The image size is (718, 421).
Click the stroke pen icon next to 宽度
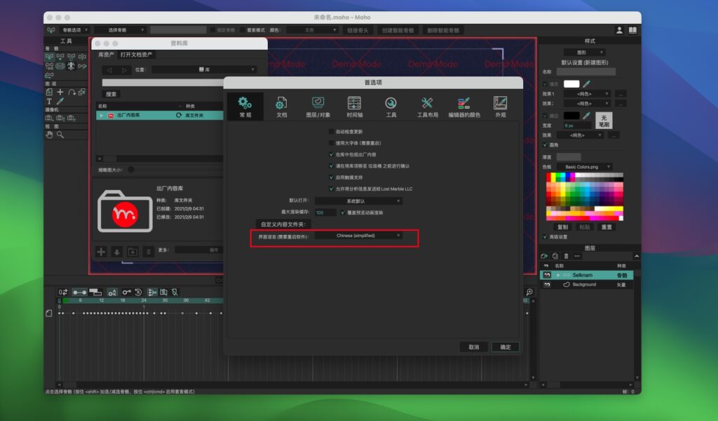pos(587,116)
